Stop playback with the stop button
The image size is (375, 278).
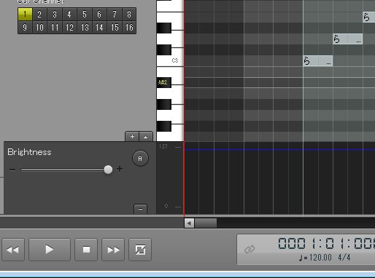point(86,250)
